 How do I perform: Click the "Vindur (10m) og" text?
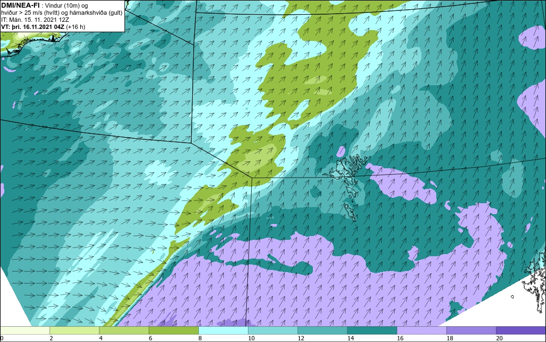[x=67, y=5]
